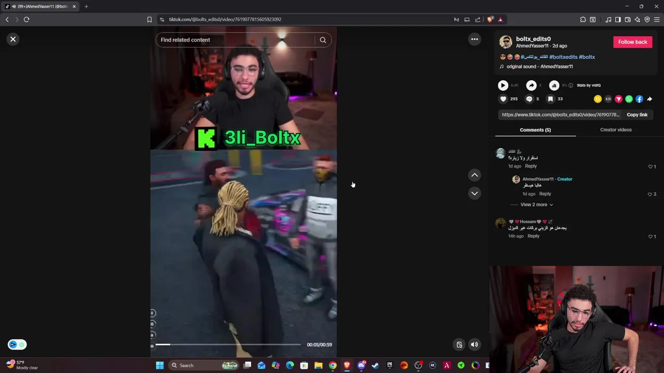This screenshot has height=373, width=664.
Task: Click the icon left of the volume speaker
Action: pos(459,345)
